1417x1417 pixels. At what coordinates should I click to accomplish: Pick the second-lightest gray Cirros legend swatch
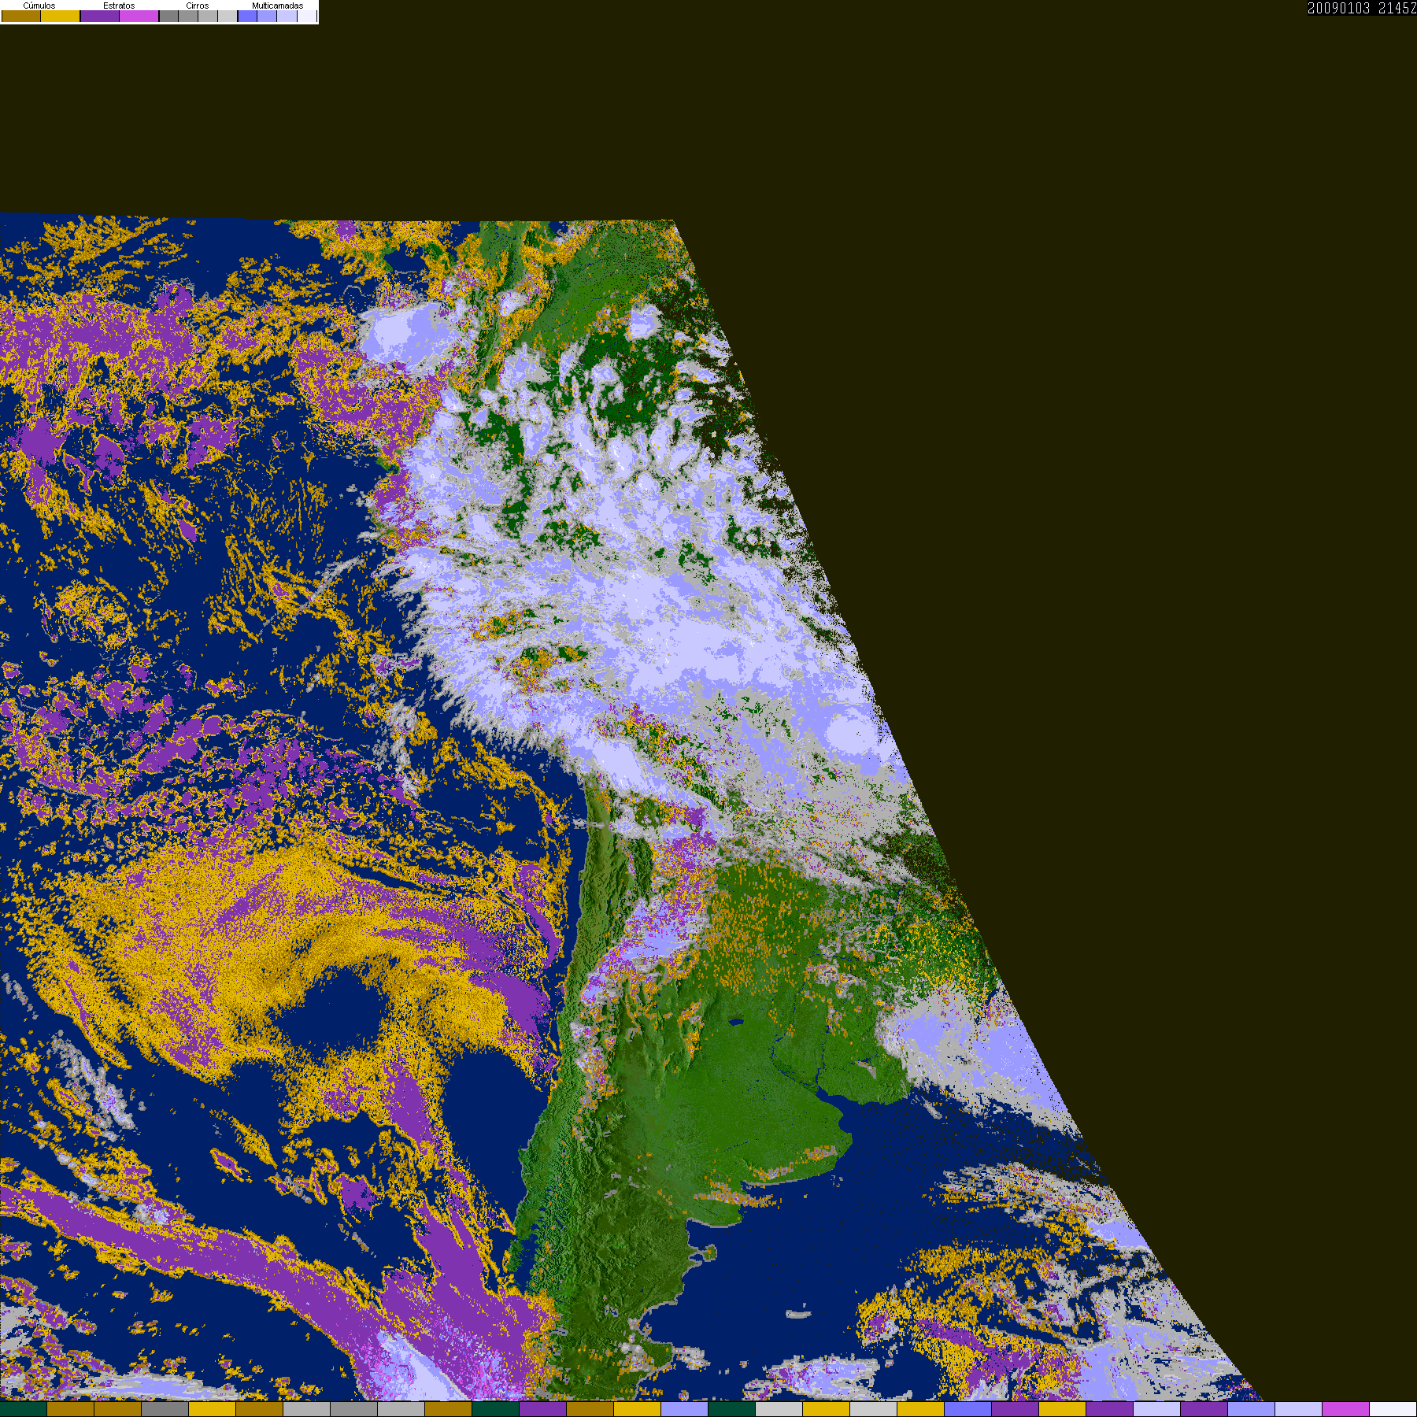[208, 16]
